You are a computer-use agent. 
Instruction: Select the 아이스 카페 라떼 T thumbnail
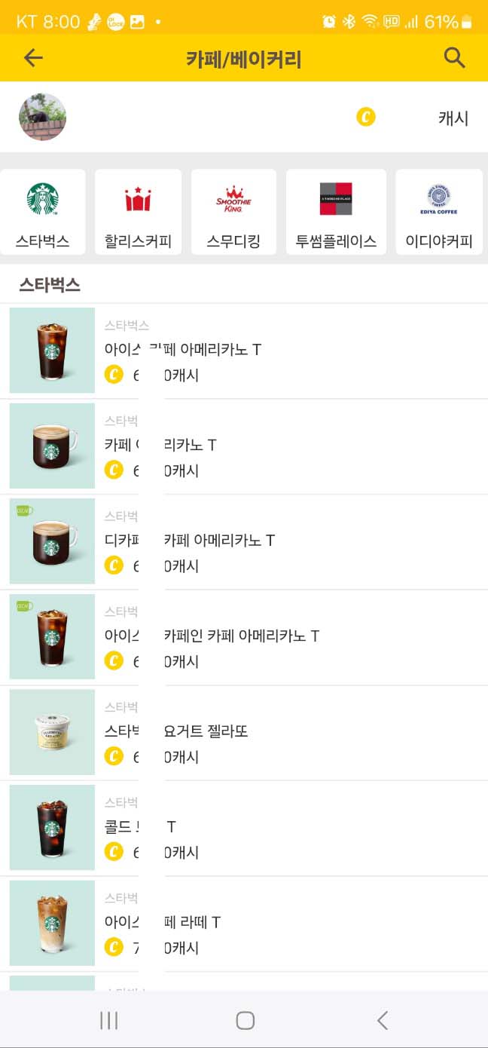50,922
